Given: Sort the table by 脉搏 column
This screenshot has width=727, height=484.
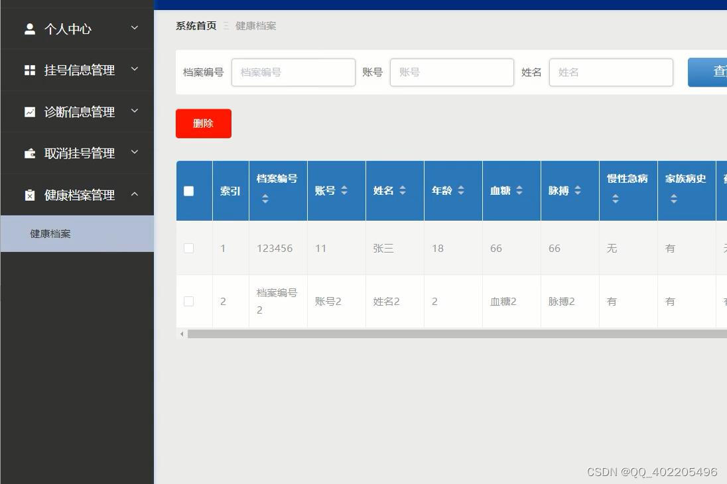Looking at the screenshot, I should click(576, 190).
